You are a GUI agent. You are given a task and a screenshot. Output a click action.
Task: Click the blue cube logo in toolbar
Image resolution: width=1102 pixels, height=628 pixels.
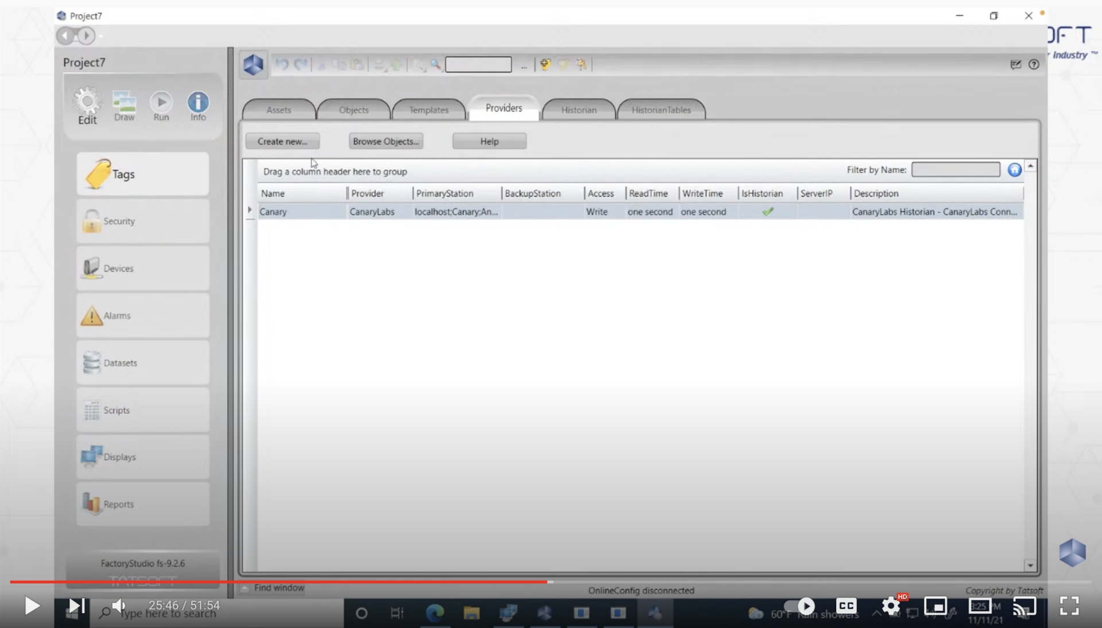point(253,64)
